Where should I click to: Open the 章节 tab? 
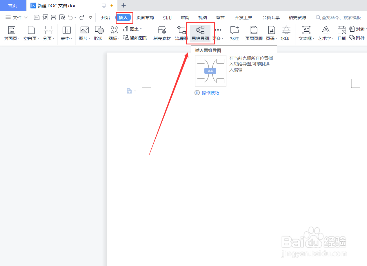pyautogui.click(x=220, y=18)
